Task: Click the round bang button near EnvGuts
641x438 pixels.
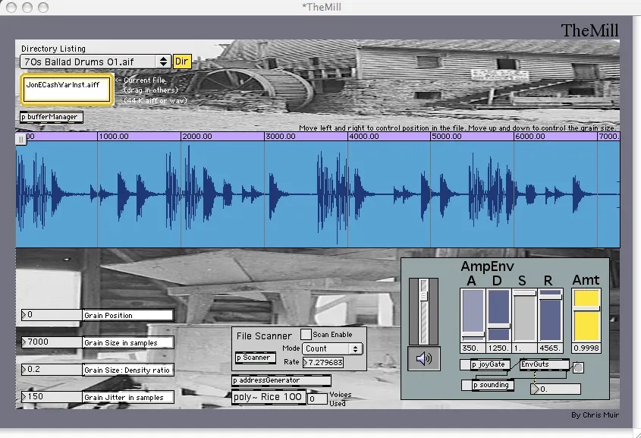Action: [578, 367]
